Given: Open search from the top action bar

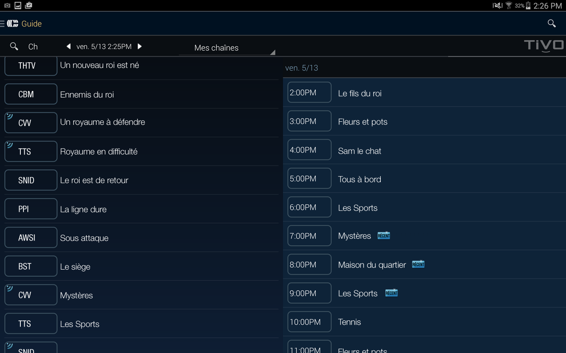Looking at the screenshot, I should 551,23.
